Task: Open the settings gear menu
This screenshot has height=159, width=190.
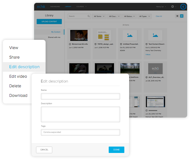Action: (x=172, y=7)
